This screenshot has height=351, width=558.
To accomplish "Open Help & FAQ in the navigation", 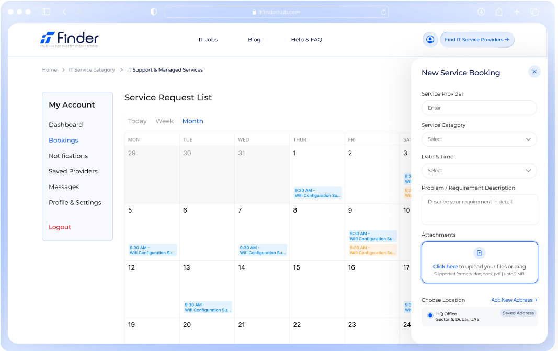I will click(x=306, y=39).
